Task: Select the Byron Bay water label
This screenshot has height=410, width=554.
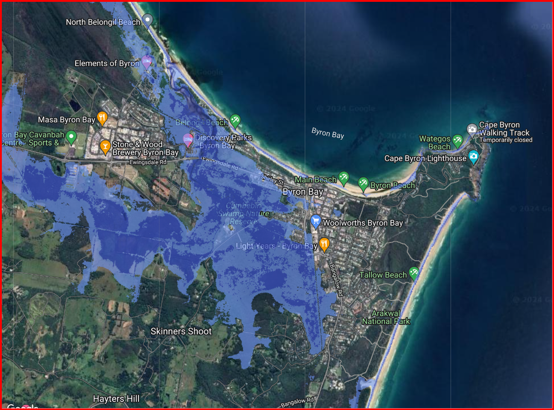Action: pyautogui.click(x=328, y=133)
